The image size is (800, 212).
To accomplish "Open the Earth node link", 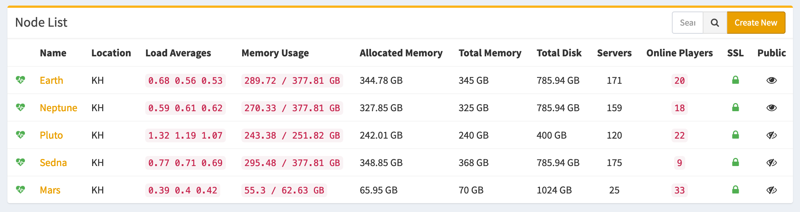I will [x=51, y=80].
